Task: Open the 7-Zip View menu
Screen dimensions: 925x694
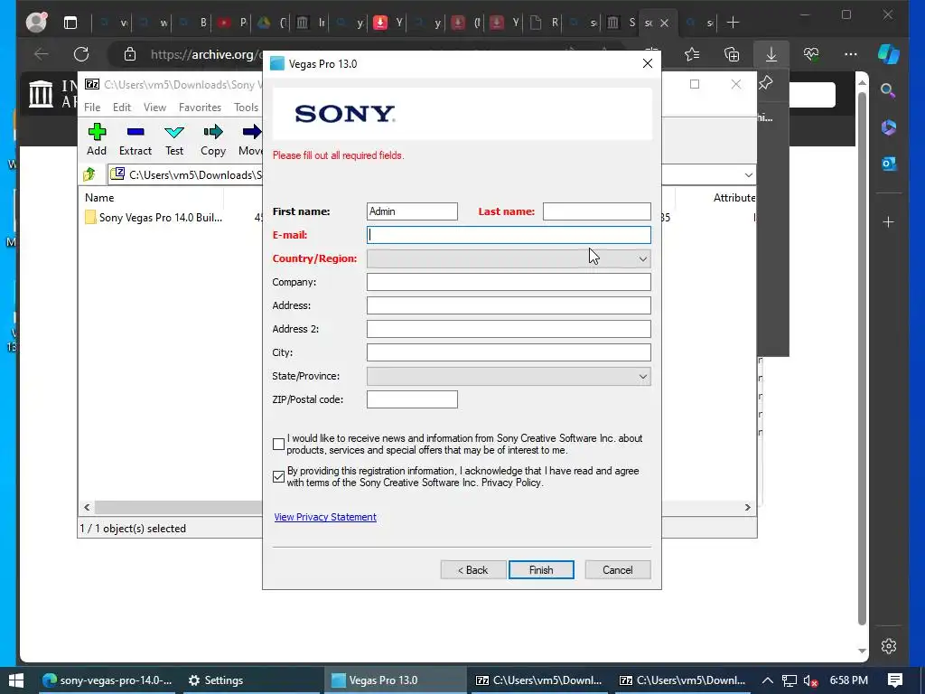Action: [x=154, y=108]
